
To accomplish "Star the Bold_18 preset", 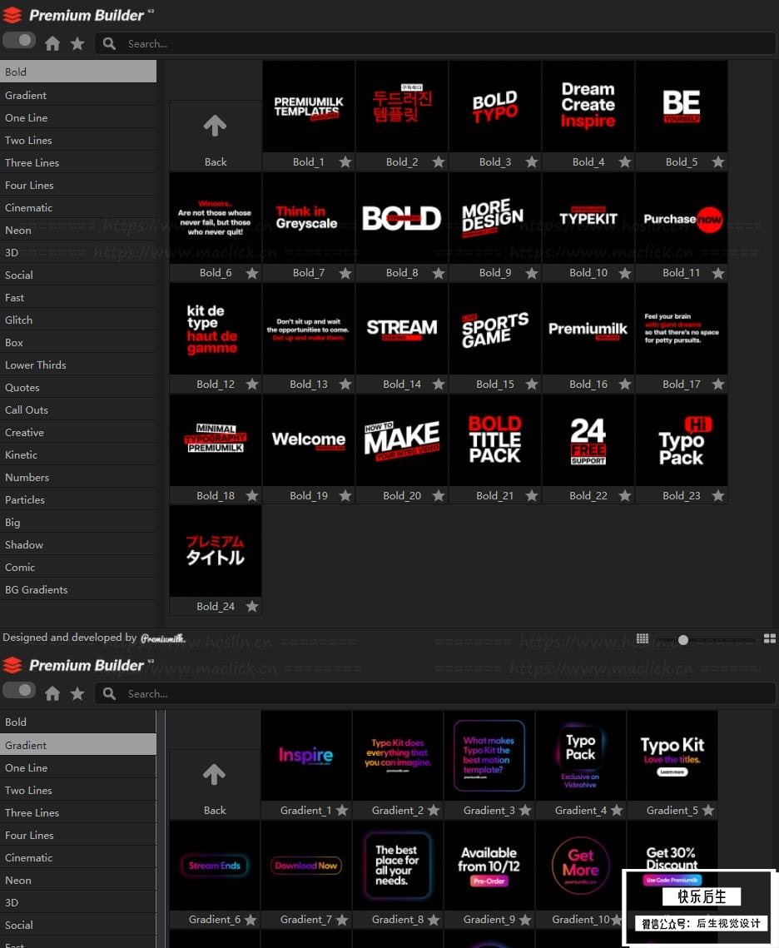I will click(x=252, y=495).
